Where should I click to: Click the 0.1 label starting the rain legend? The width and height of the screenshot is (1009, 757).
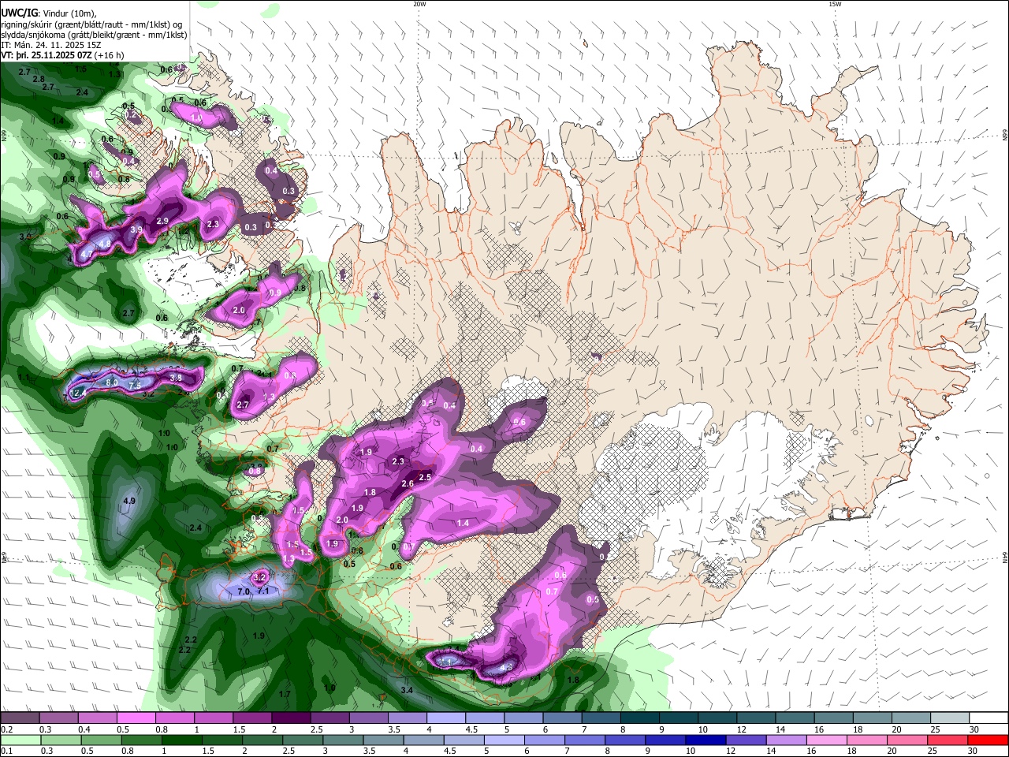click(x=7, y=752)
